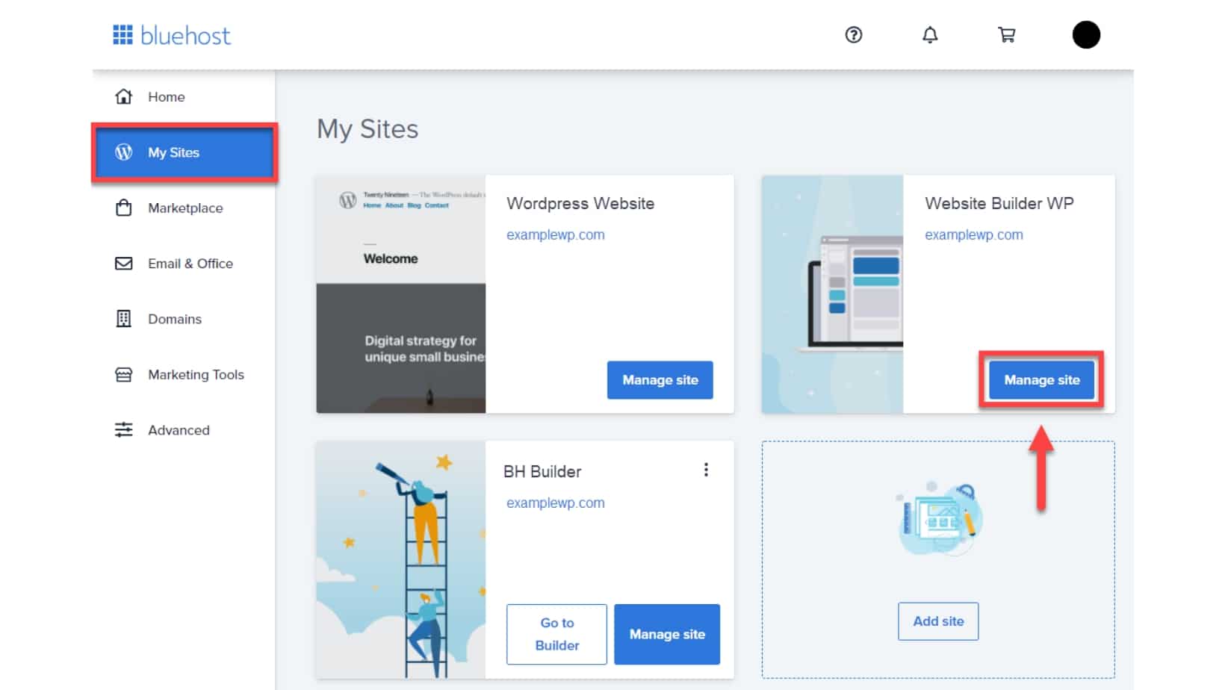Click the Email & Office envelope icon
The height and width of the screenshot is (690, 1225).
coord(124,263)
